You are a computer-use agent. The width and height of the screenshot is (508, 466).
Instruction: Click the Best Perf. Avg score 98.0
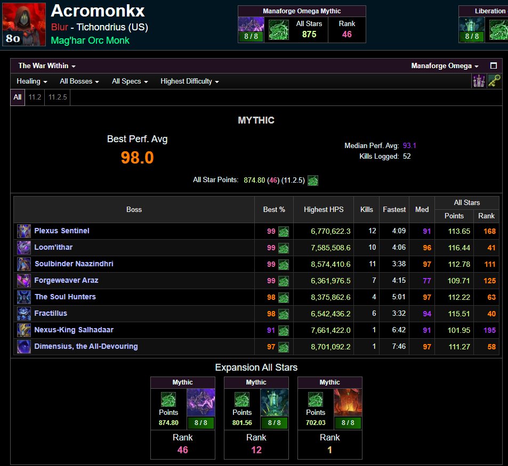pyautogui.click(x=138, y=158)
